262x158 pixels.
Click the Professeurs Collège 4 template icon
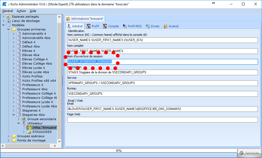click(x=19, y=94)
